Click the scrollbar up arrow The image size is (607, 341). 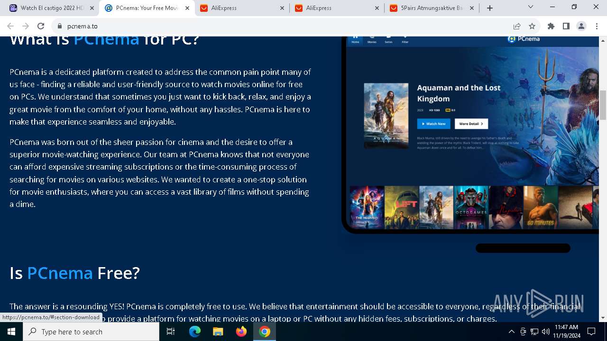[x=603, y=40]
